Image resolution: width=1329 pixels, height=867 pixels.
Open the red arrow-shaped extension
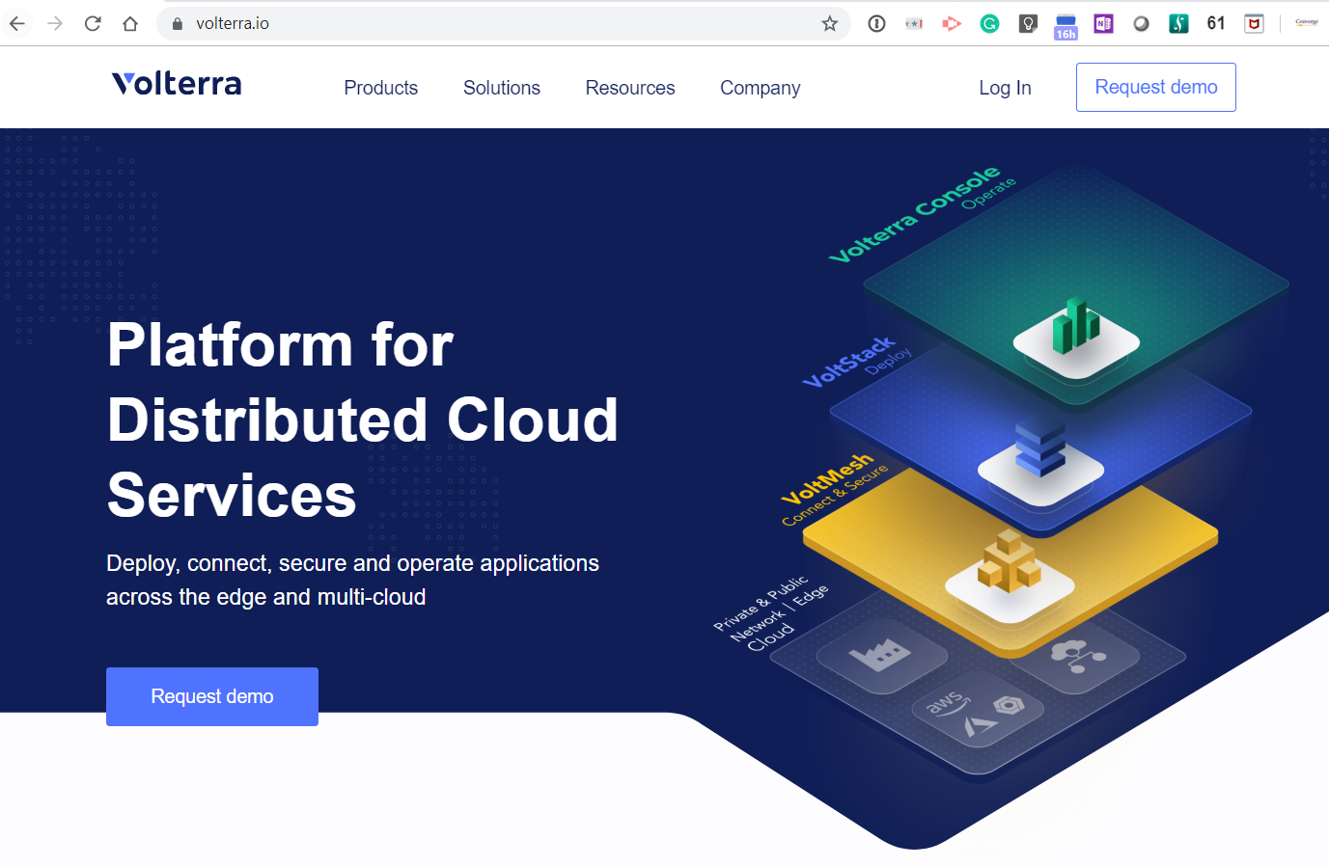click(952, 23)
